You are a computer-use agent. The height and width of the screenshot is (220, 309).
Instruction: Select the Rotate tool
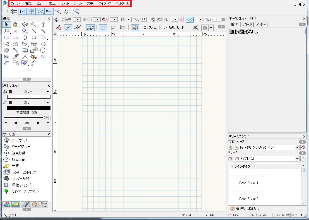[43, 50]
